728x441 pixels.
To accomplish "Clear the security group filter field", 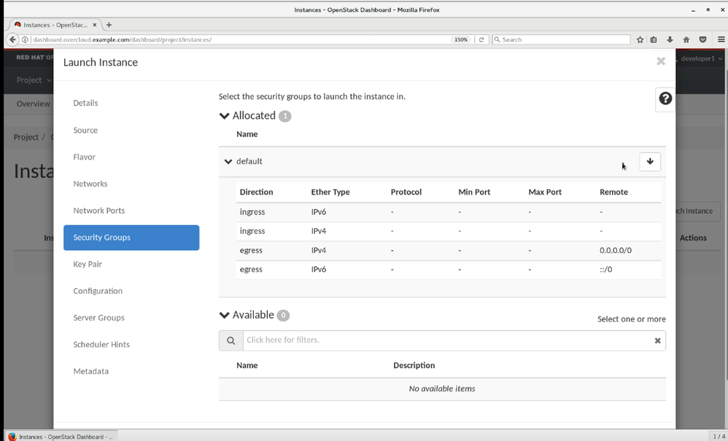I will click(x=657, y=340).
